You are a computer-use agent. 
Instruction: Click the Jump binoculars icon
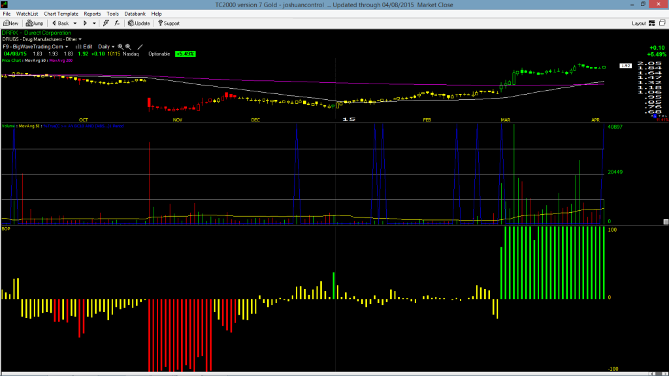click(29, 23)
